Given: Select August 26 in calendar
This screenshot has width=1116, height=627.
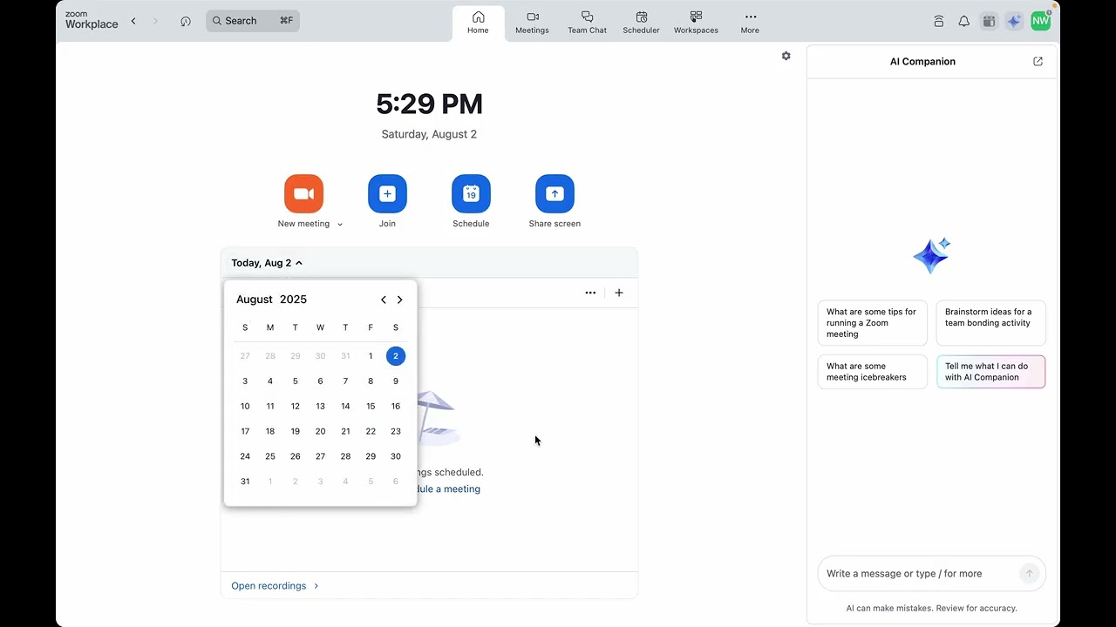Looking at the screenshot, I should (296, 456).
